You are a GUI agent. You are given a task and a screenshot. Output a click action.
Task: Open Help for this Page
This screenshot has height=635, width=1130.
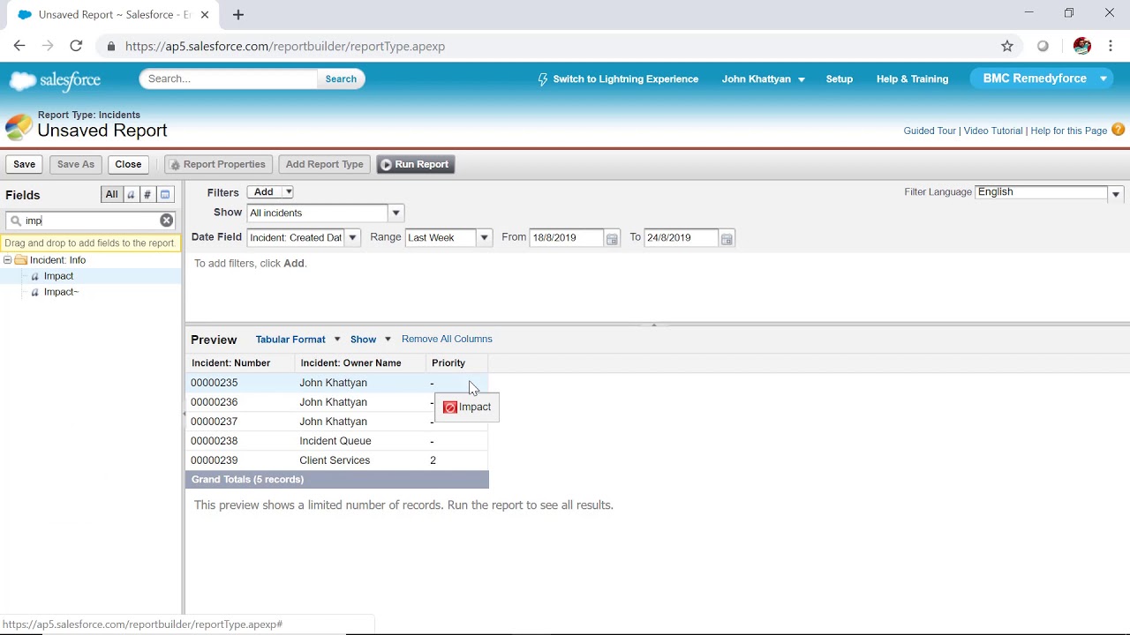(x=1069, y=131)
